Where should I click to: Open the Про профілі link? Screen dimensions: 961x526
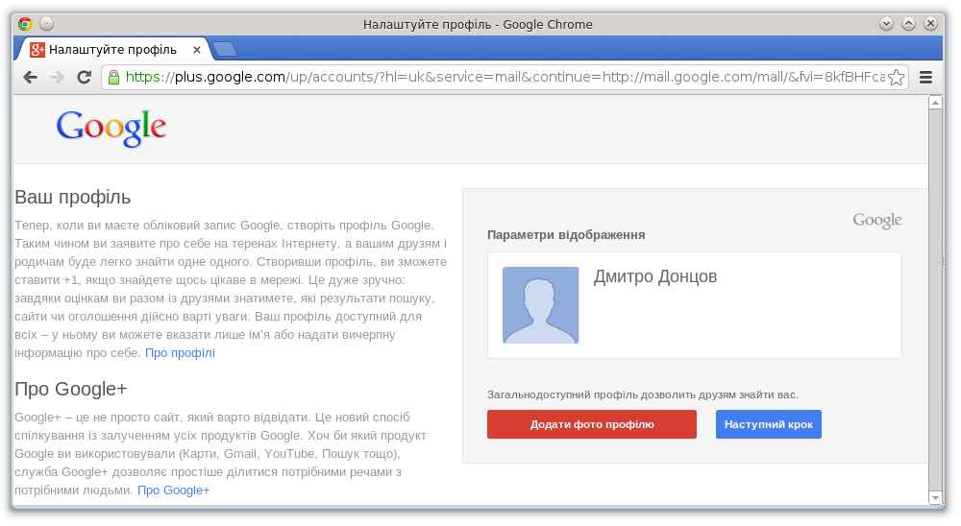181,352
